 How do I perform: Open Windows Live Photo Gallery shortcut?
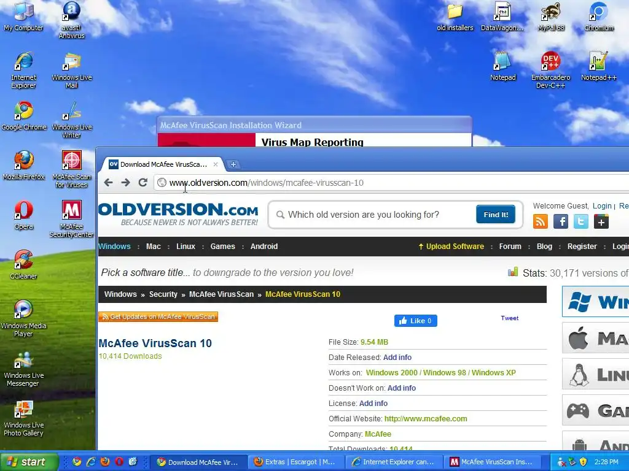(x=23, y=417)
